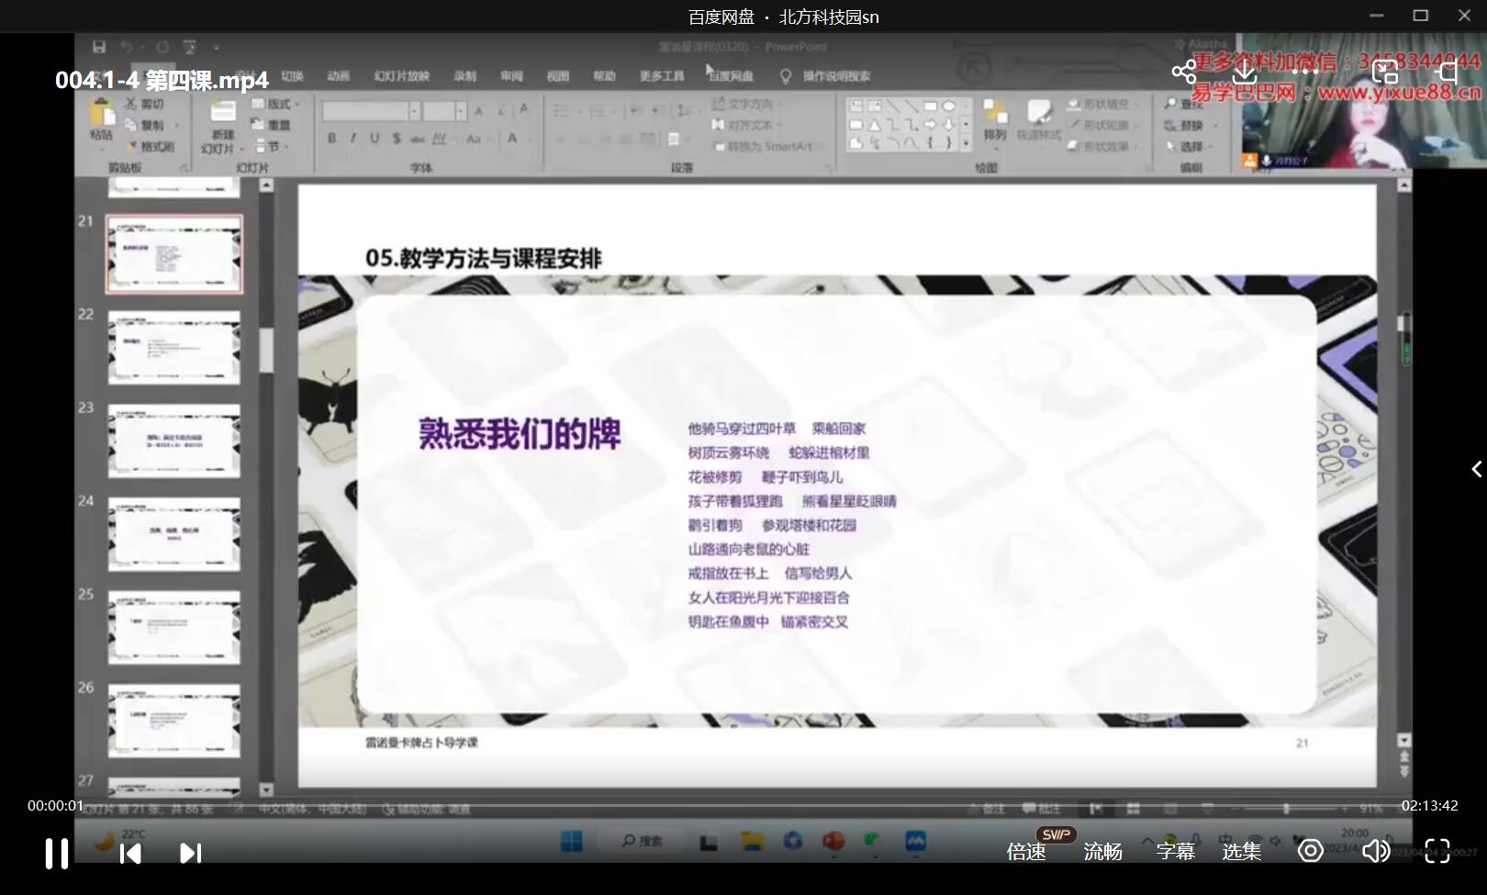Mute the video via the speaker icon
1487x895 pixels.
1376,853
